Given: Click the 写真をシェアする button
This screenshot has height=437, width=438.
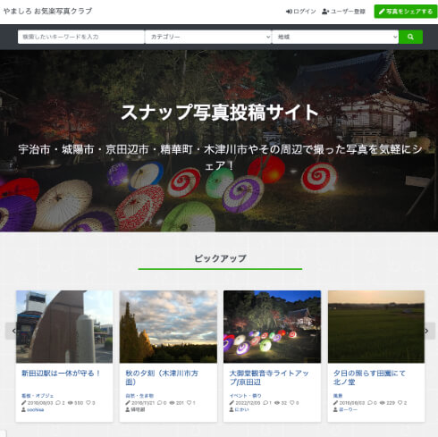Looking at the screenshot, I should pos(406,12).
